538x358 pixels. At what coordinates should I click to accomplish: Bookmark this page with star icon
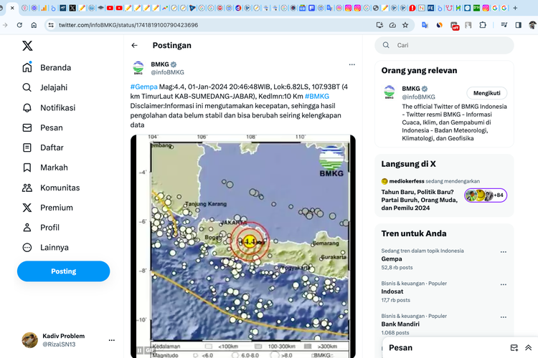pos(405,25)
